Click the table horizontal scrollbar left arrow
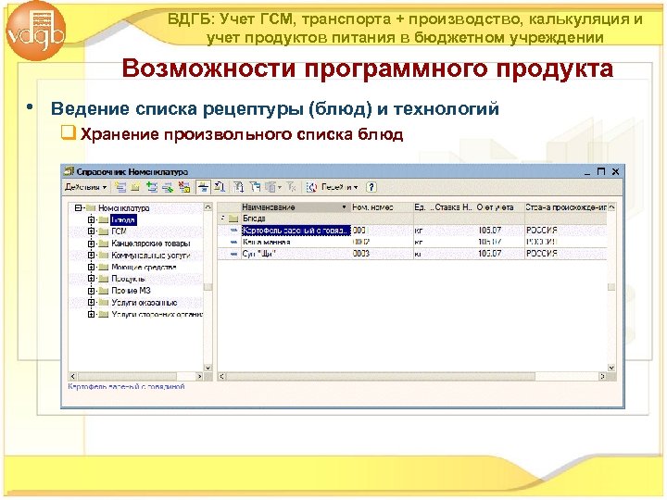 [221, 376]
